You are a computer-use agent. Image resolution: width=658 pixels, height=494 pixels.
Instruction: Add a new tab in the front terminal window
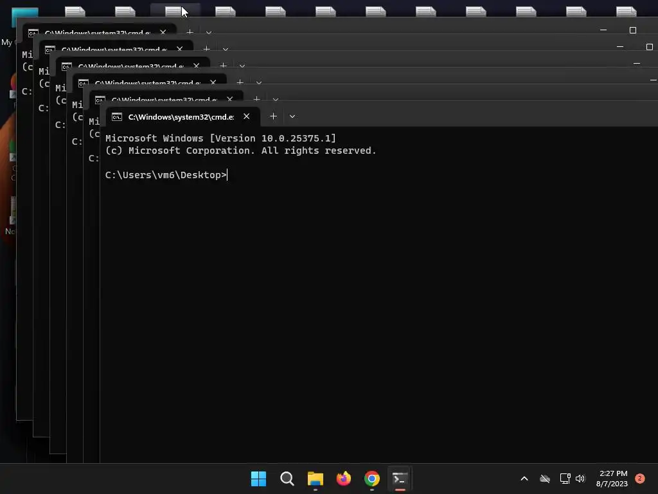point(273,116)
